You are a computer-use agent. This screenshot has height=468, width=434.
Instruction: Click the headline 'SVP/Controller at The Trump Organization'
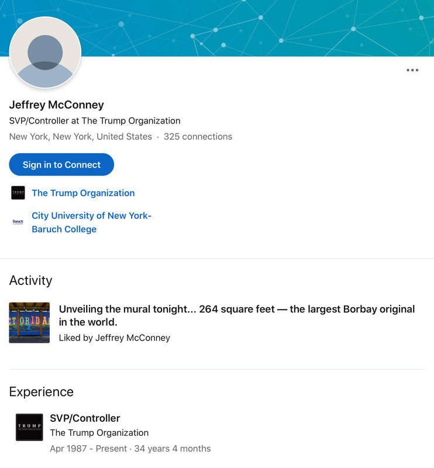95,121
